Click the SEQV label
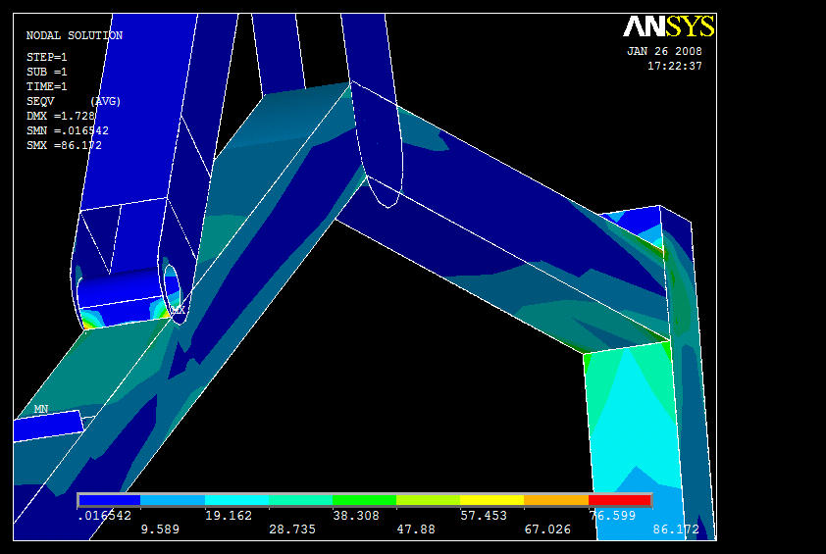The height and width of the screenshot is (554, 826). click(40, 101)
